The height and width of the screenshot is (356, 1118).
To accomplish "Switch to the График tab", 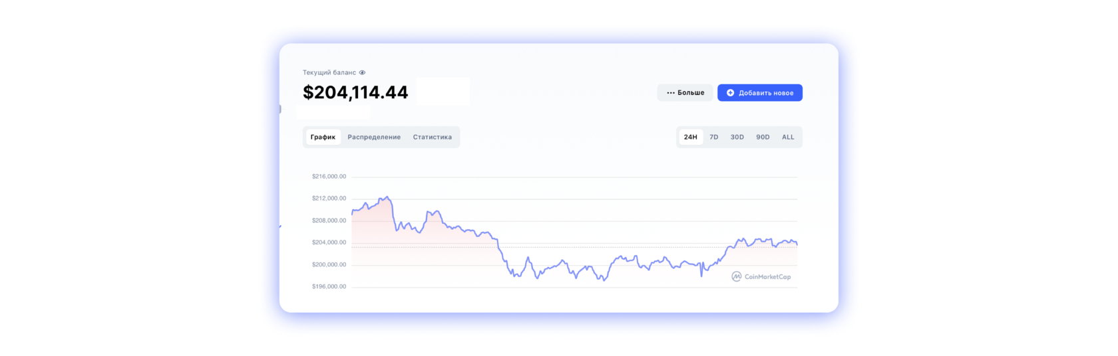I will pyautogui.click(x=323, y=137).
